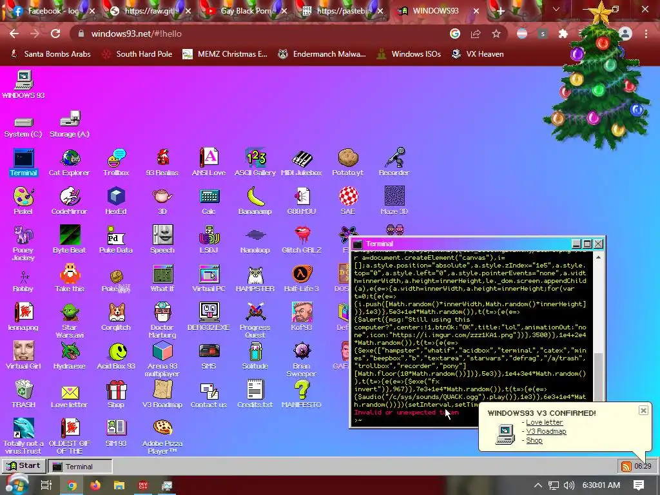The width and height of the screenshot is (660, 495).
Task: Open the Acid Box 93 smiley icon
Action: 116,356
